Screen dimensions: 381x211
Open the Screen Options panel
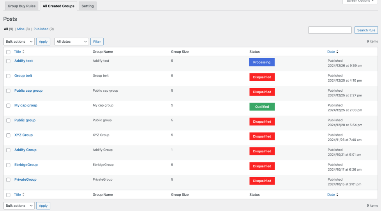click(360, 1)
